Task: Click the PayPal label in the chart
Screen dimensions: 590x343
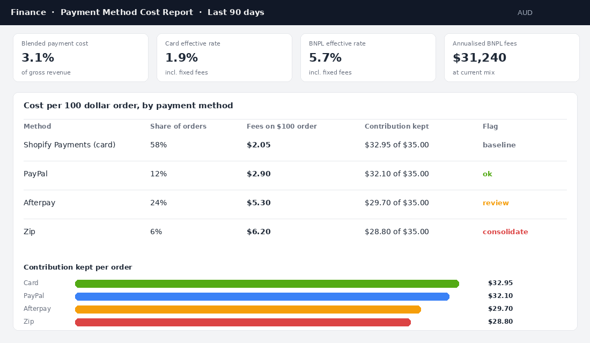Action: (x=33, y=296)
